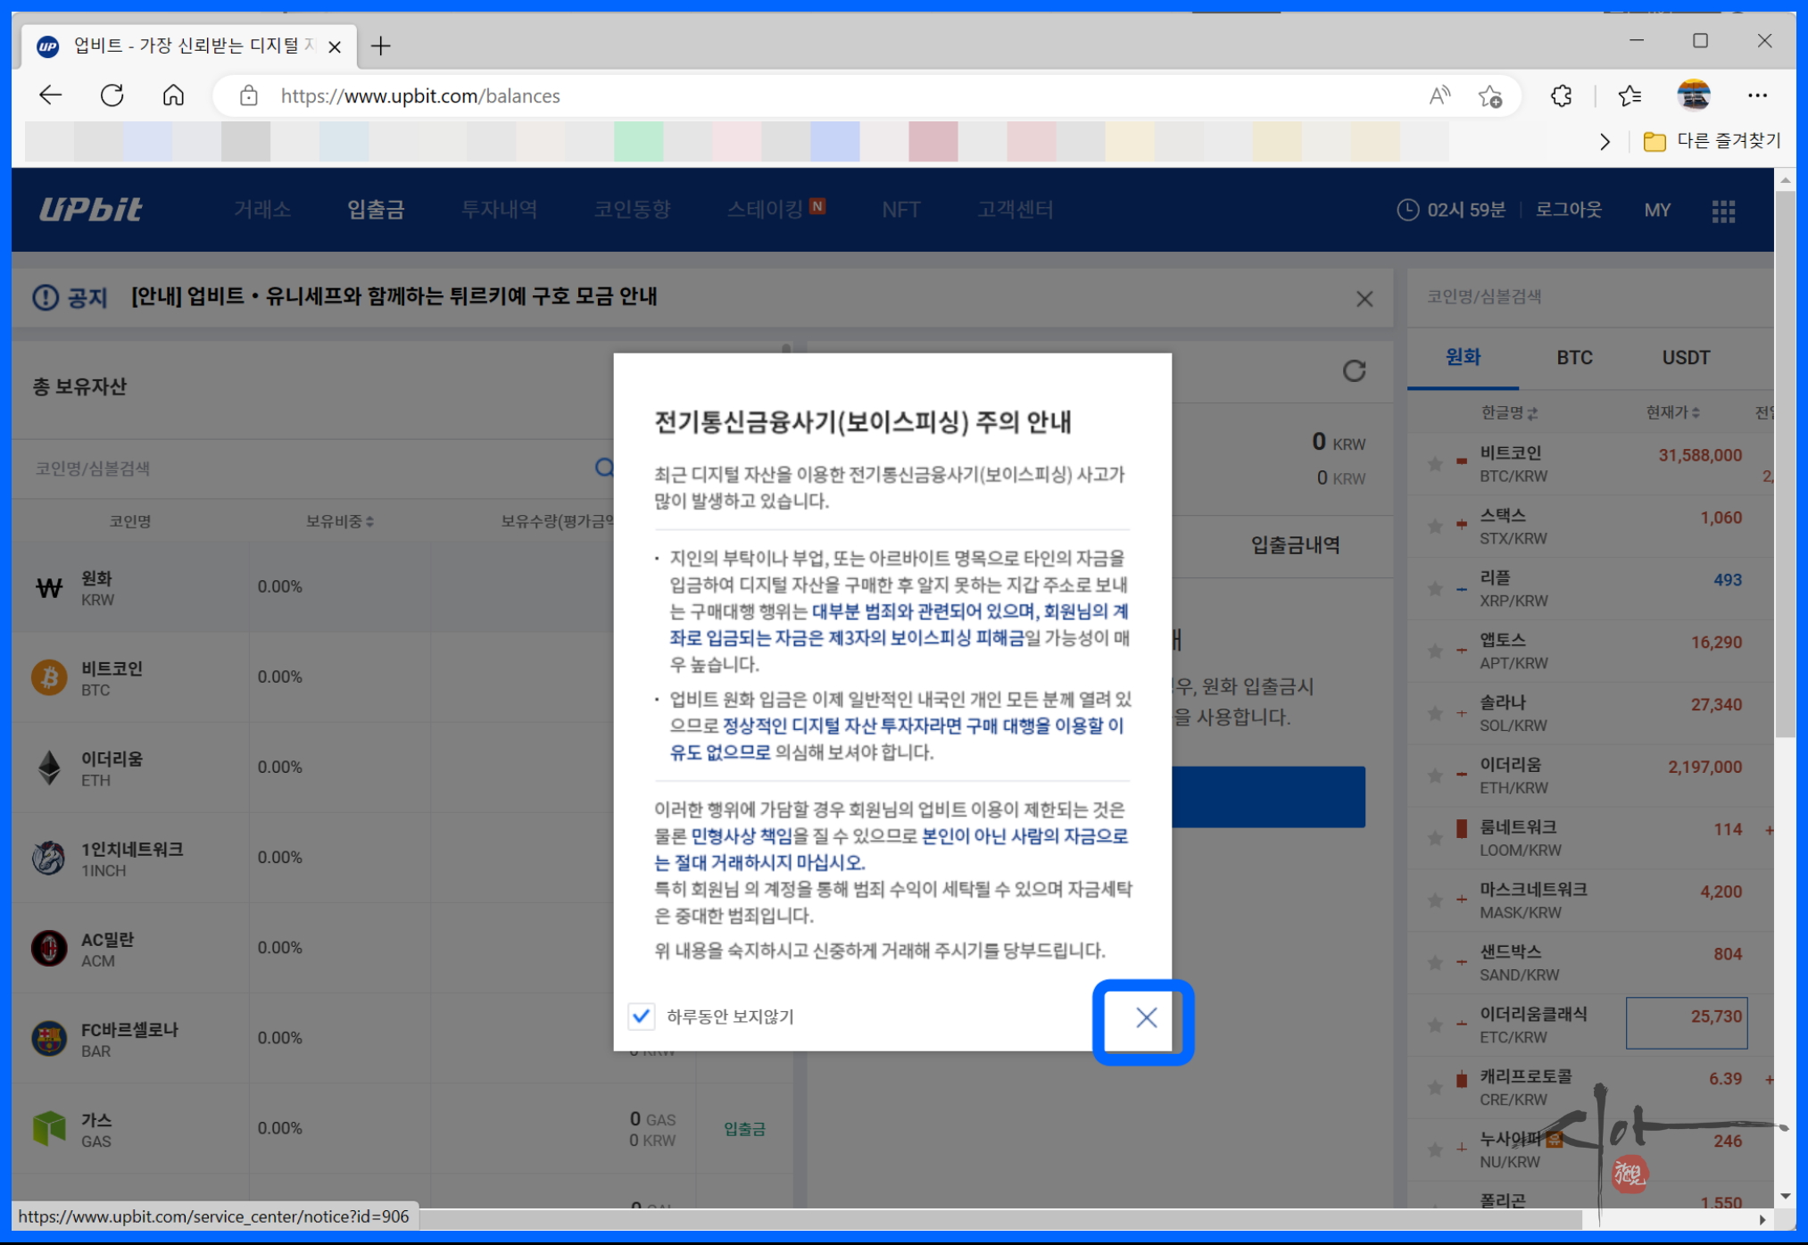Image resolution: width=1808 pixels, height=1245 pixels.
Task: Click the browser home icon
Action: pyautogui.click(x=173, y=95)
